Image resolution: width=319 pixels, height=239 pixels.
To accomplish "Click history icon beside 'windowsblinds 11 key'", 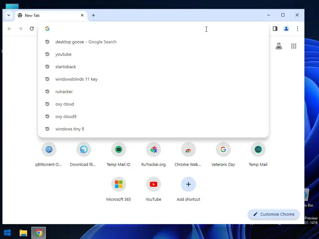I will point(47,79).
